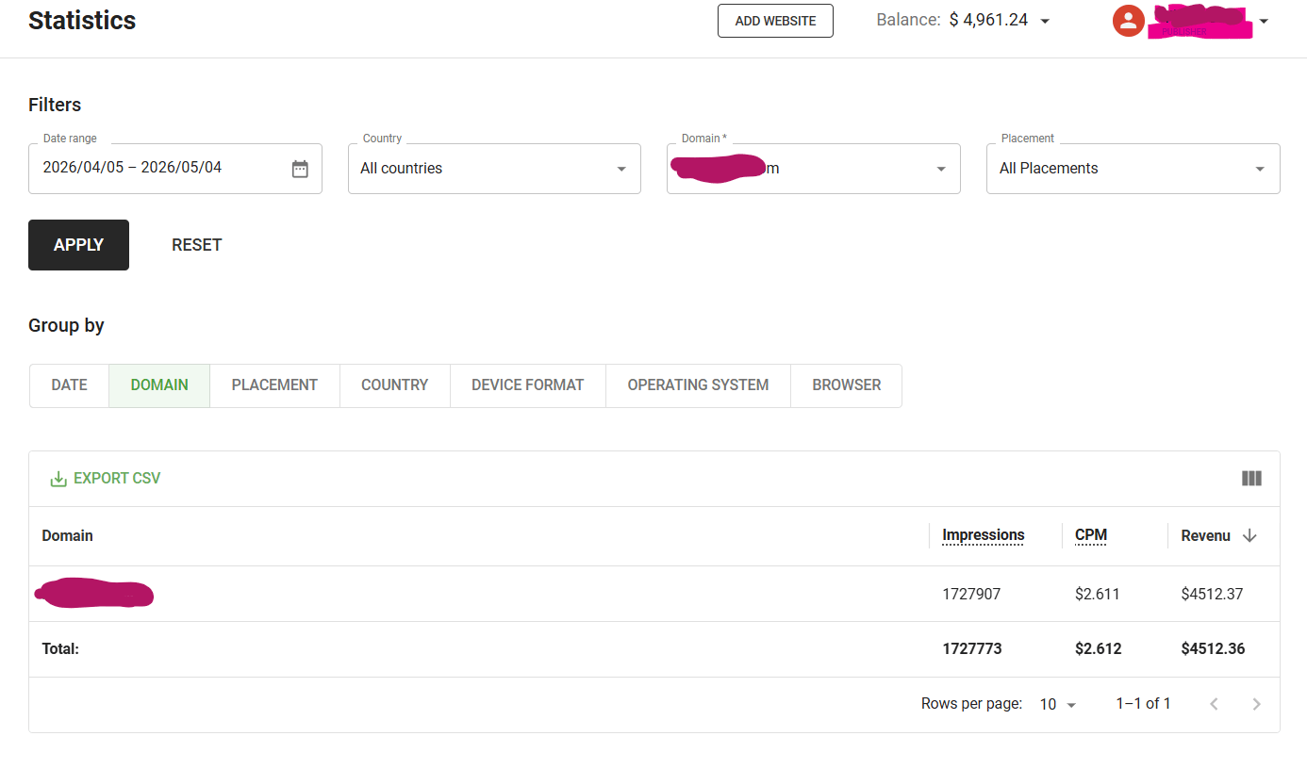Click the Add Website button
This screenshot has width=1307, height=769.
775,21
